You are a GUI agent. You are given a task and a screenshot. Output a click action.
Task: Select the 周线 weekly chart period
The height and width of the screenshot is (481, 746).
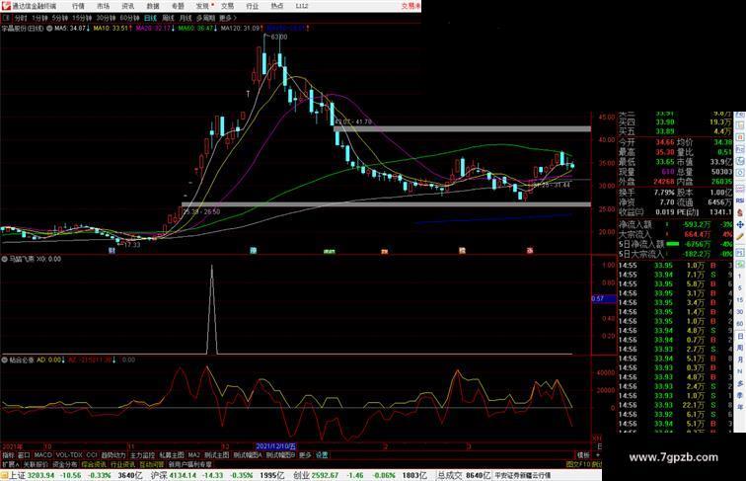coord(168,18)
